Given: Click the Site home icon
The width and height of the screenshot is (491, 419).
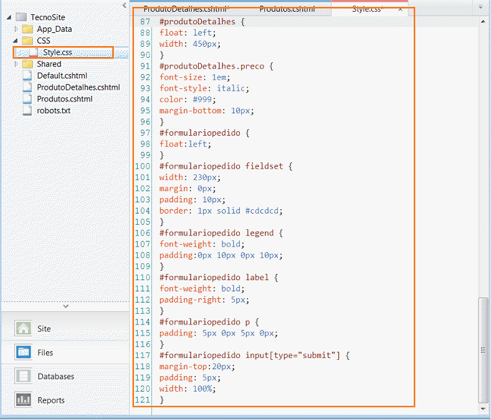Looking at the screenshot, I should (x=23, y=329).
